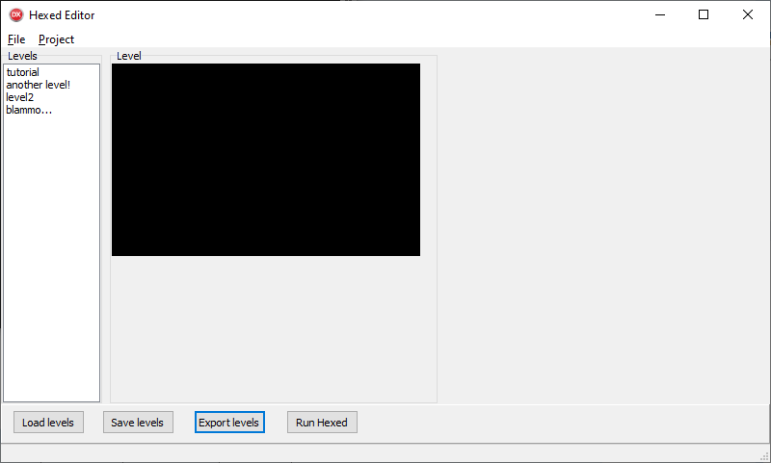
Task: Click the Save levels button
Action: [x=138, y=423]
